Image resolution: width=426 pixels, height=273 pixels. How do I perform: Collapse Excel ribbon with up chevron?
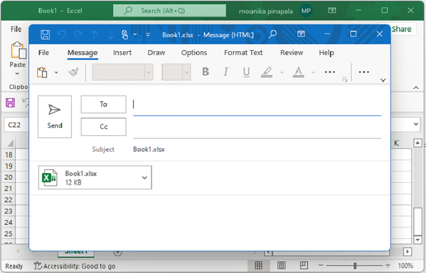(416, 88)
